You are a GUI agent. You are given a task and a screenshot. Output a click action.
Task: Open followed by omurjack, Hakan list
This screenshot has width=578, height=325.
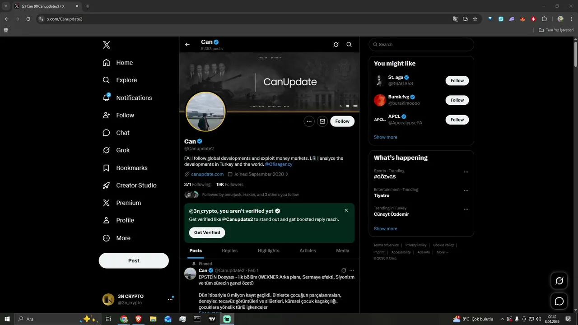tap(242, 195)
